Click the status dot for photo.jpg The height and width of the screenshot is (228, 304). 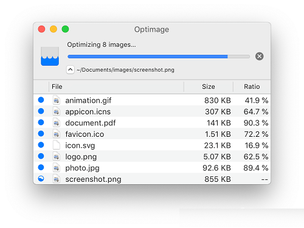41,167
